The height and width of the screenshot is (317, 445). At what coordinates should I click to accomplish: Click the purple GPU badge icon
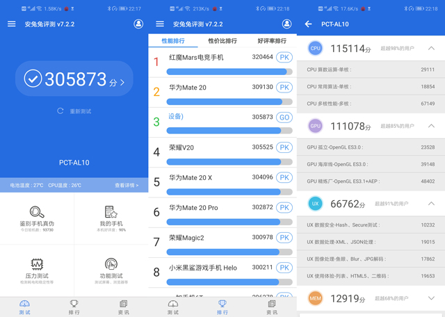(x=315, y=126)
